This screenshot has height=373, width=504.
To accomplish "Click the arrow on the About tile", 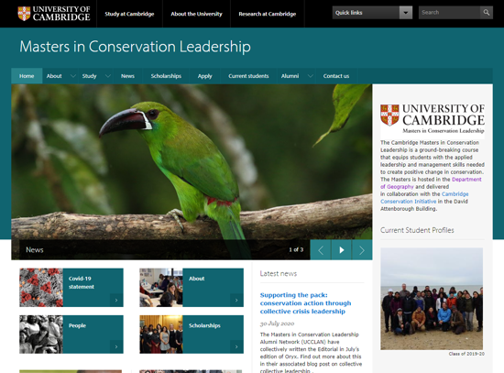I will tap(236, 301).
